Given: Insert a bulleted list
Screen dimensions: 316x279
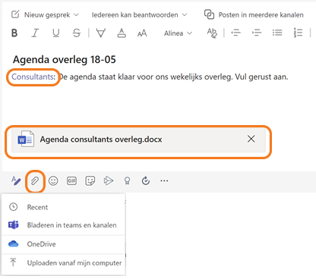Looking at the screenshot, I should click(277, 33).
